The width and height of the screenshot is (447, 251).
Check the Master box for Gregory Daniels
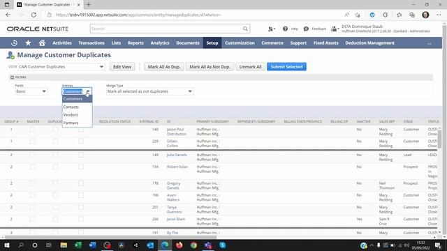coord(33,183)
